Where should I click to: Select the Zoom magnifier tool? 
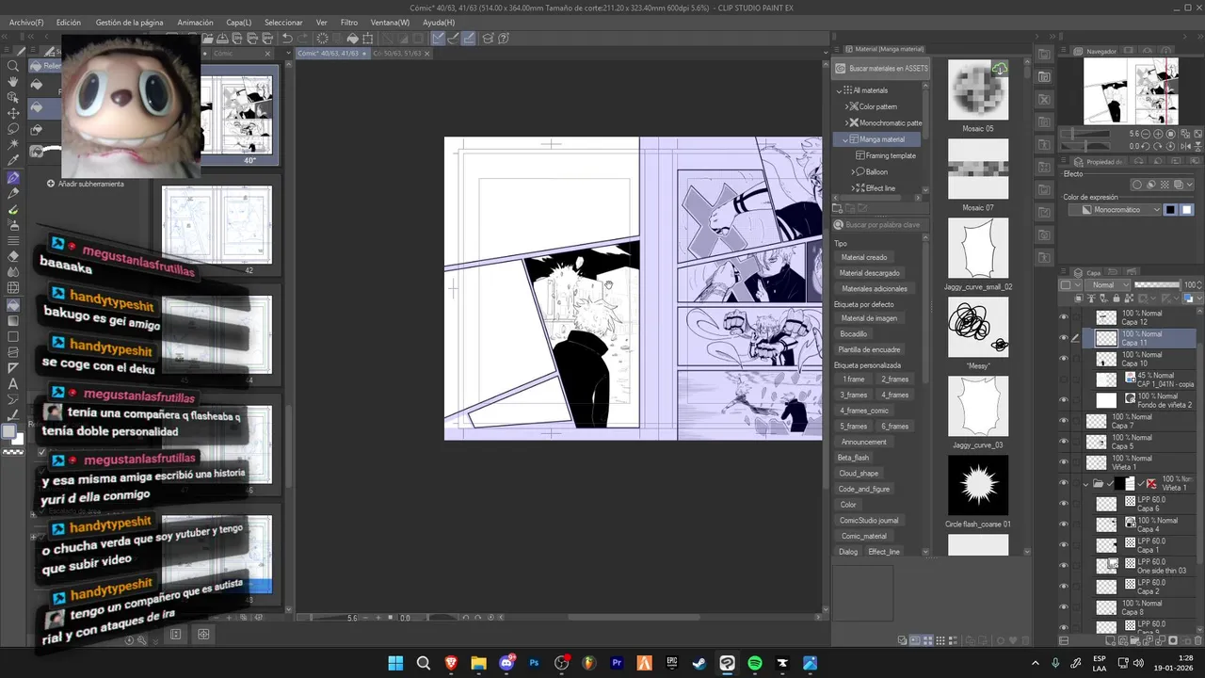pyautogui.click(x=13, y=66)
